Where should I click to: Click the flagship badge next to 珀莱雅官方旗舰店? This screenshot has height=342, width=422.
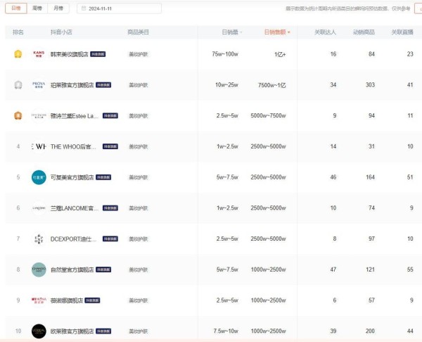(103, 85)
